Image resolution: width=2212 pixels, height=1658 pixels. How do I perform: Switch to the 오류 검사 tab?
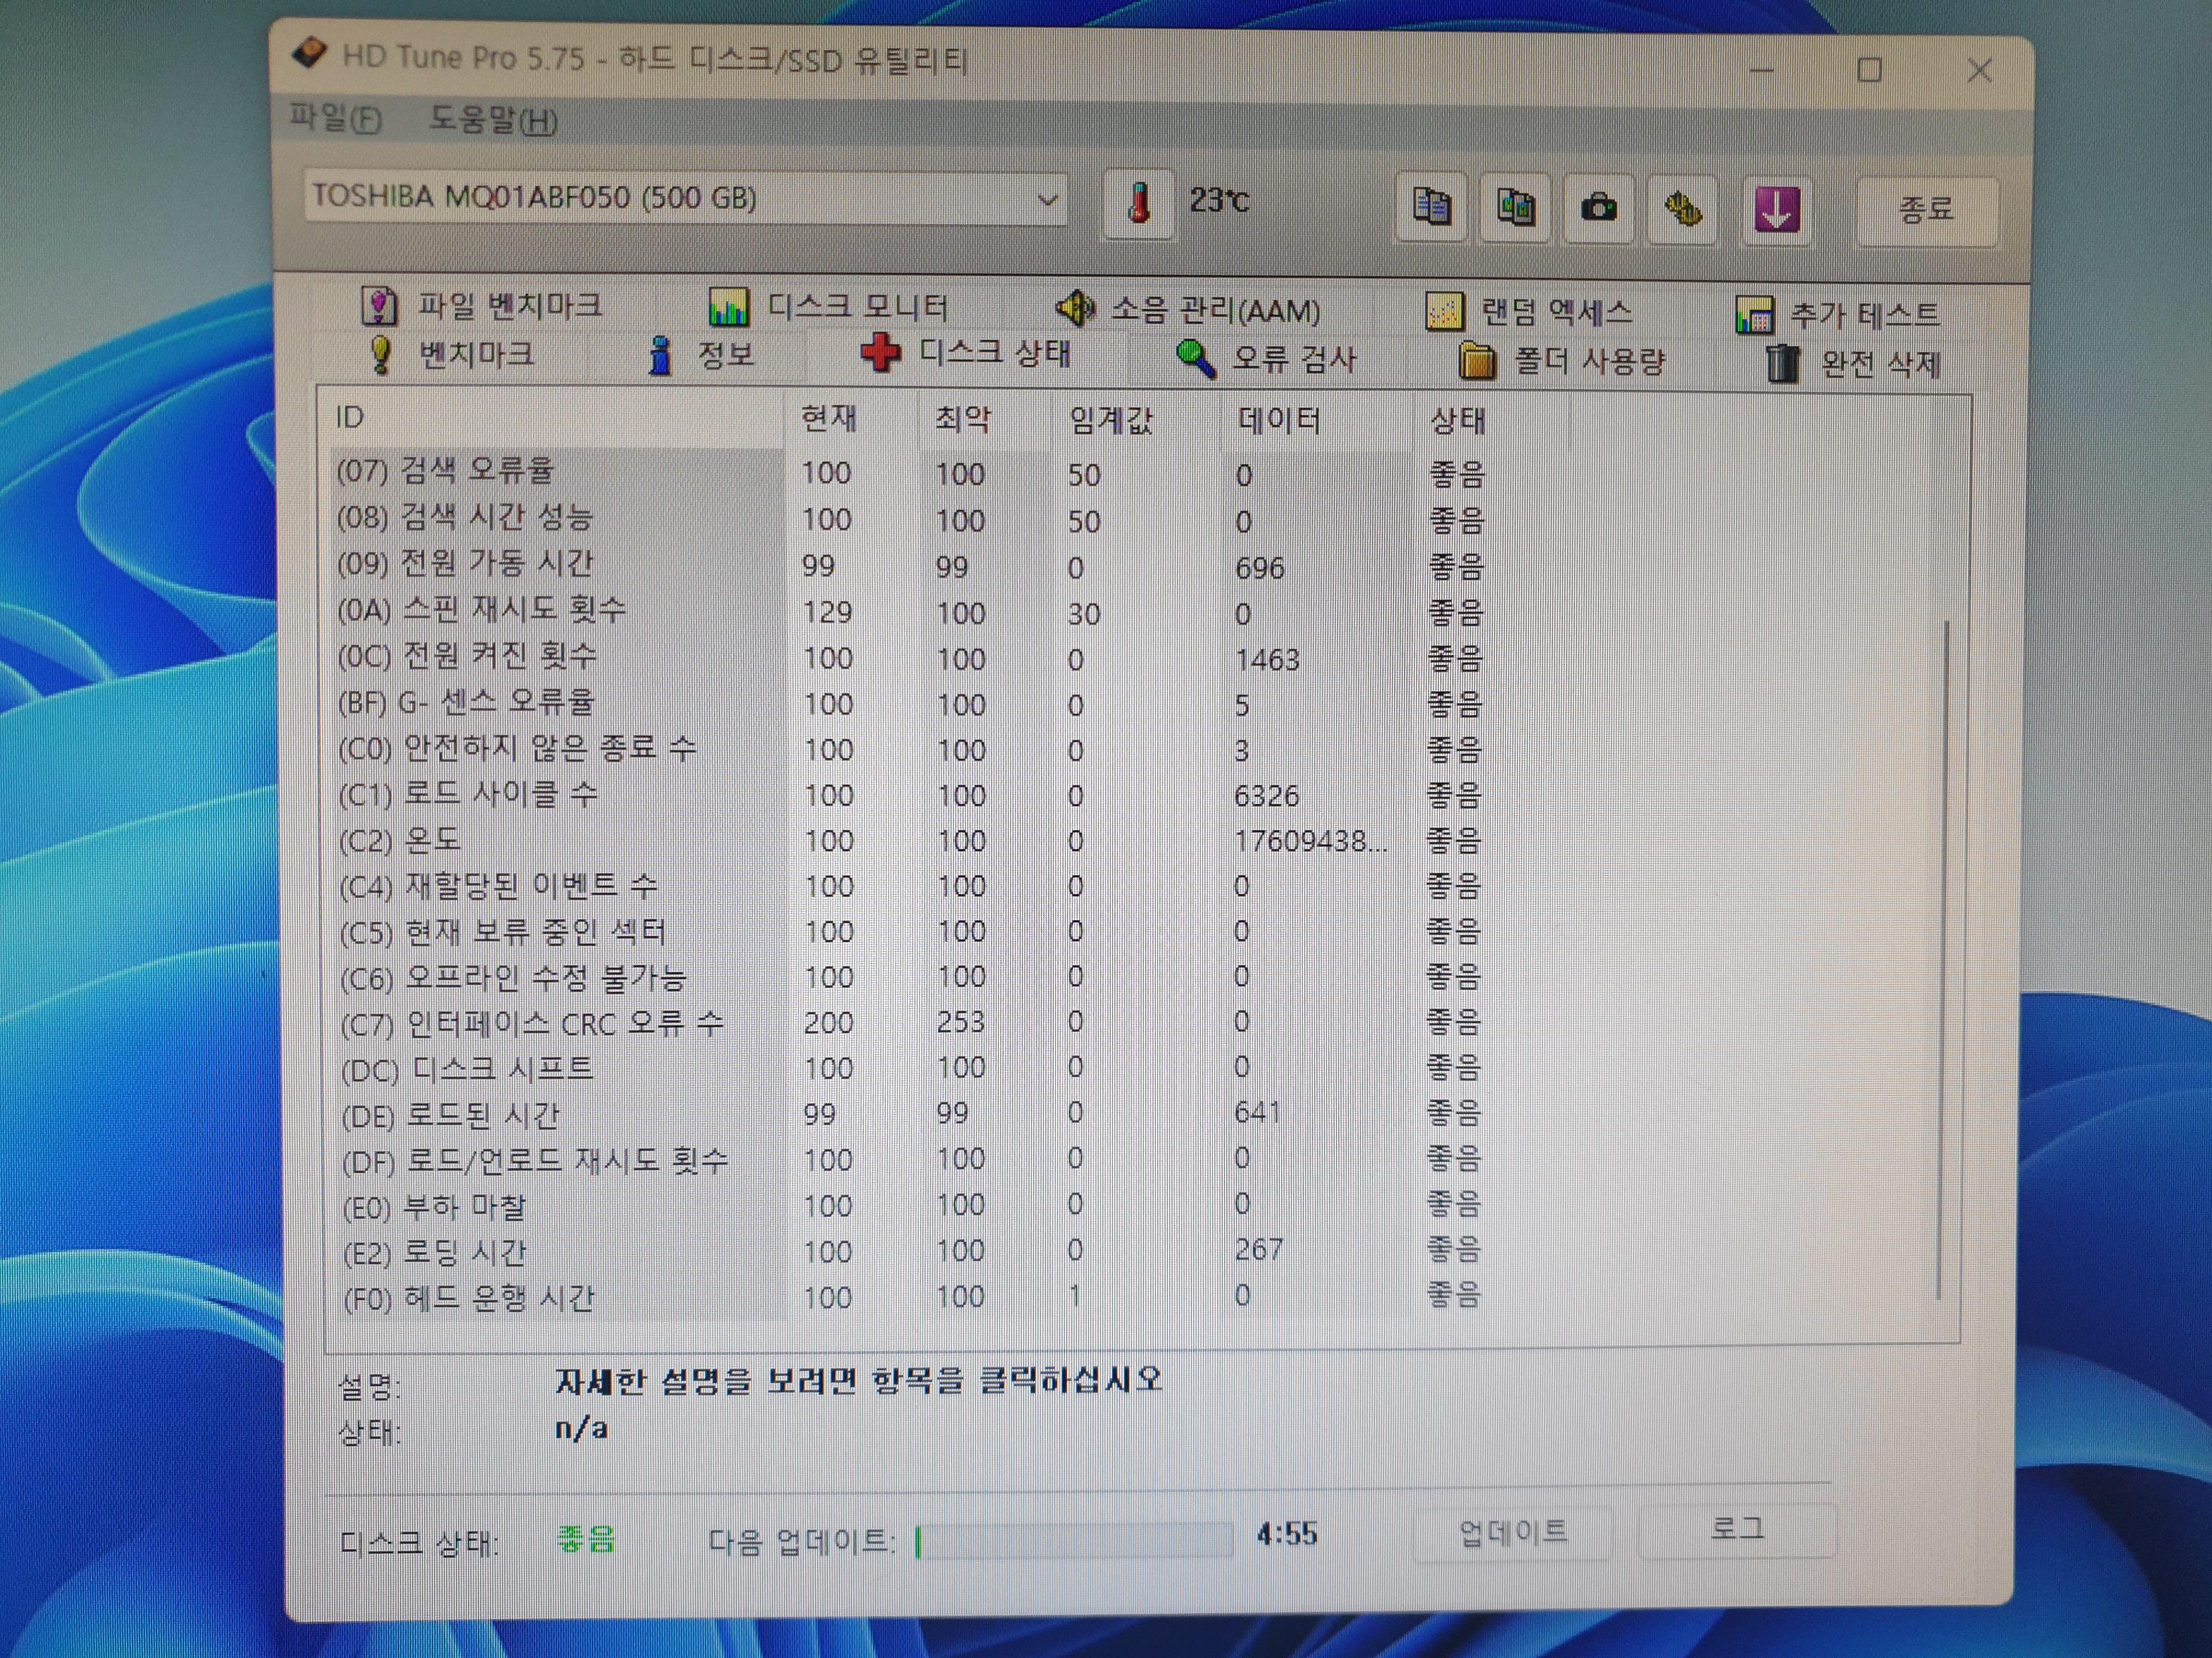[1266, 359]
